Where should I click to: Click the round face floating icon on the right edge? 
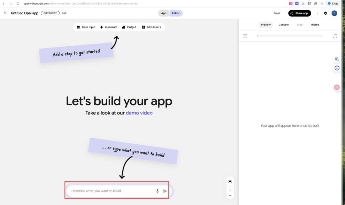(x=337, y=68)
